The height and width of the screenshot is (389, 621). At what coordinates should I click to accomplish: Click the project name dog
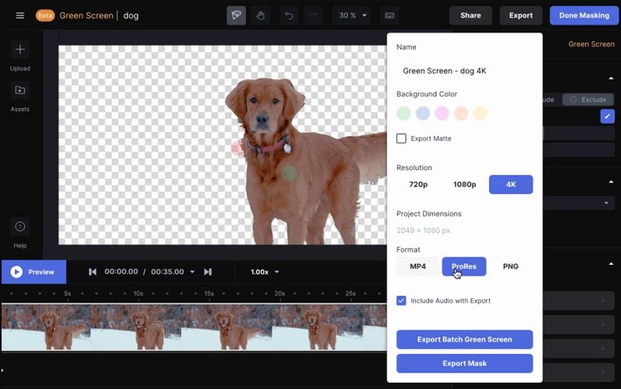tap(130, 16)
